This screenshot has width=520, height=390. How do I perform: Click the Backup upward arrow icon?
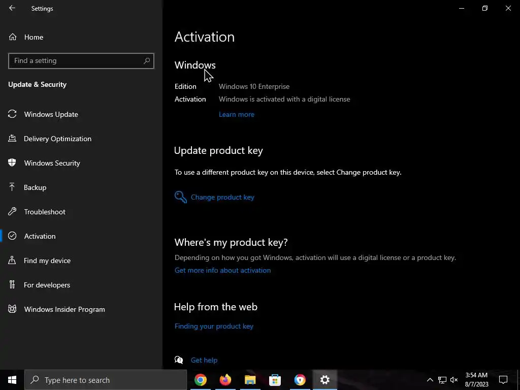pos(12,187)
